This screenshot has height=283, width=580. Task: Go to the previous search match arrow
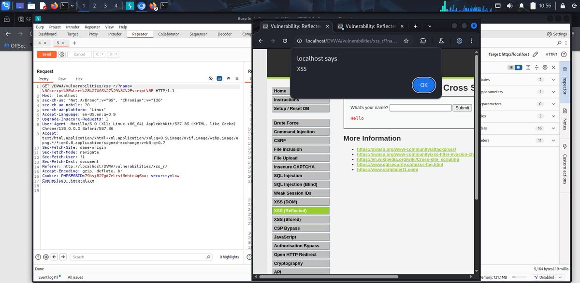point(54,257)
